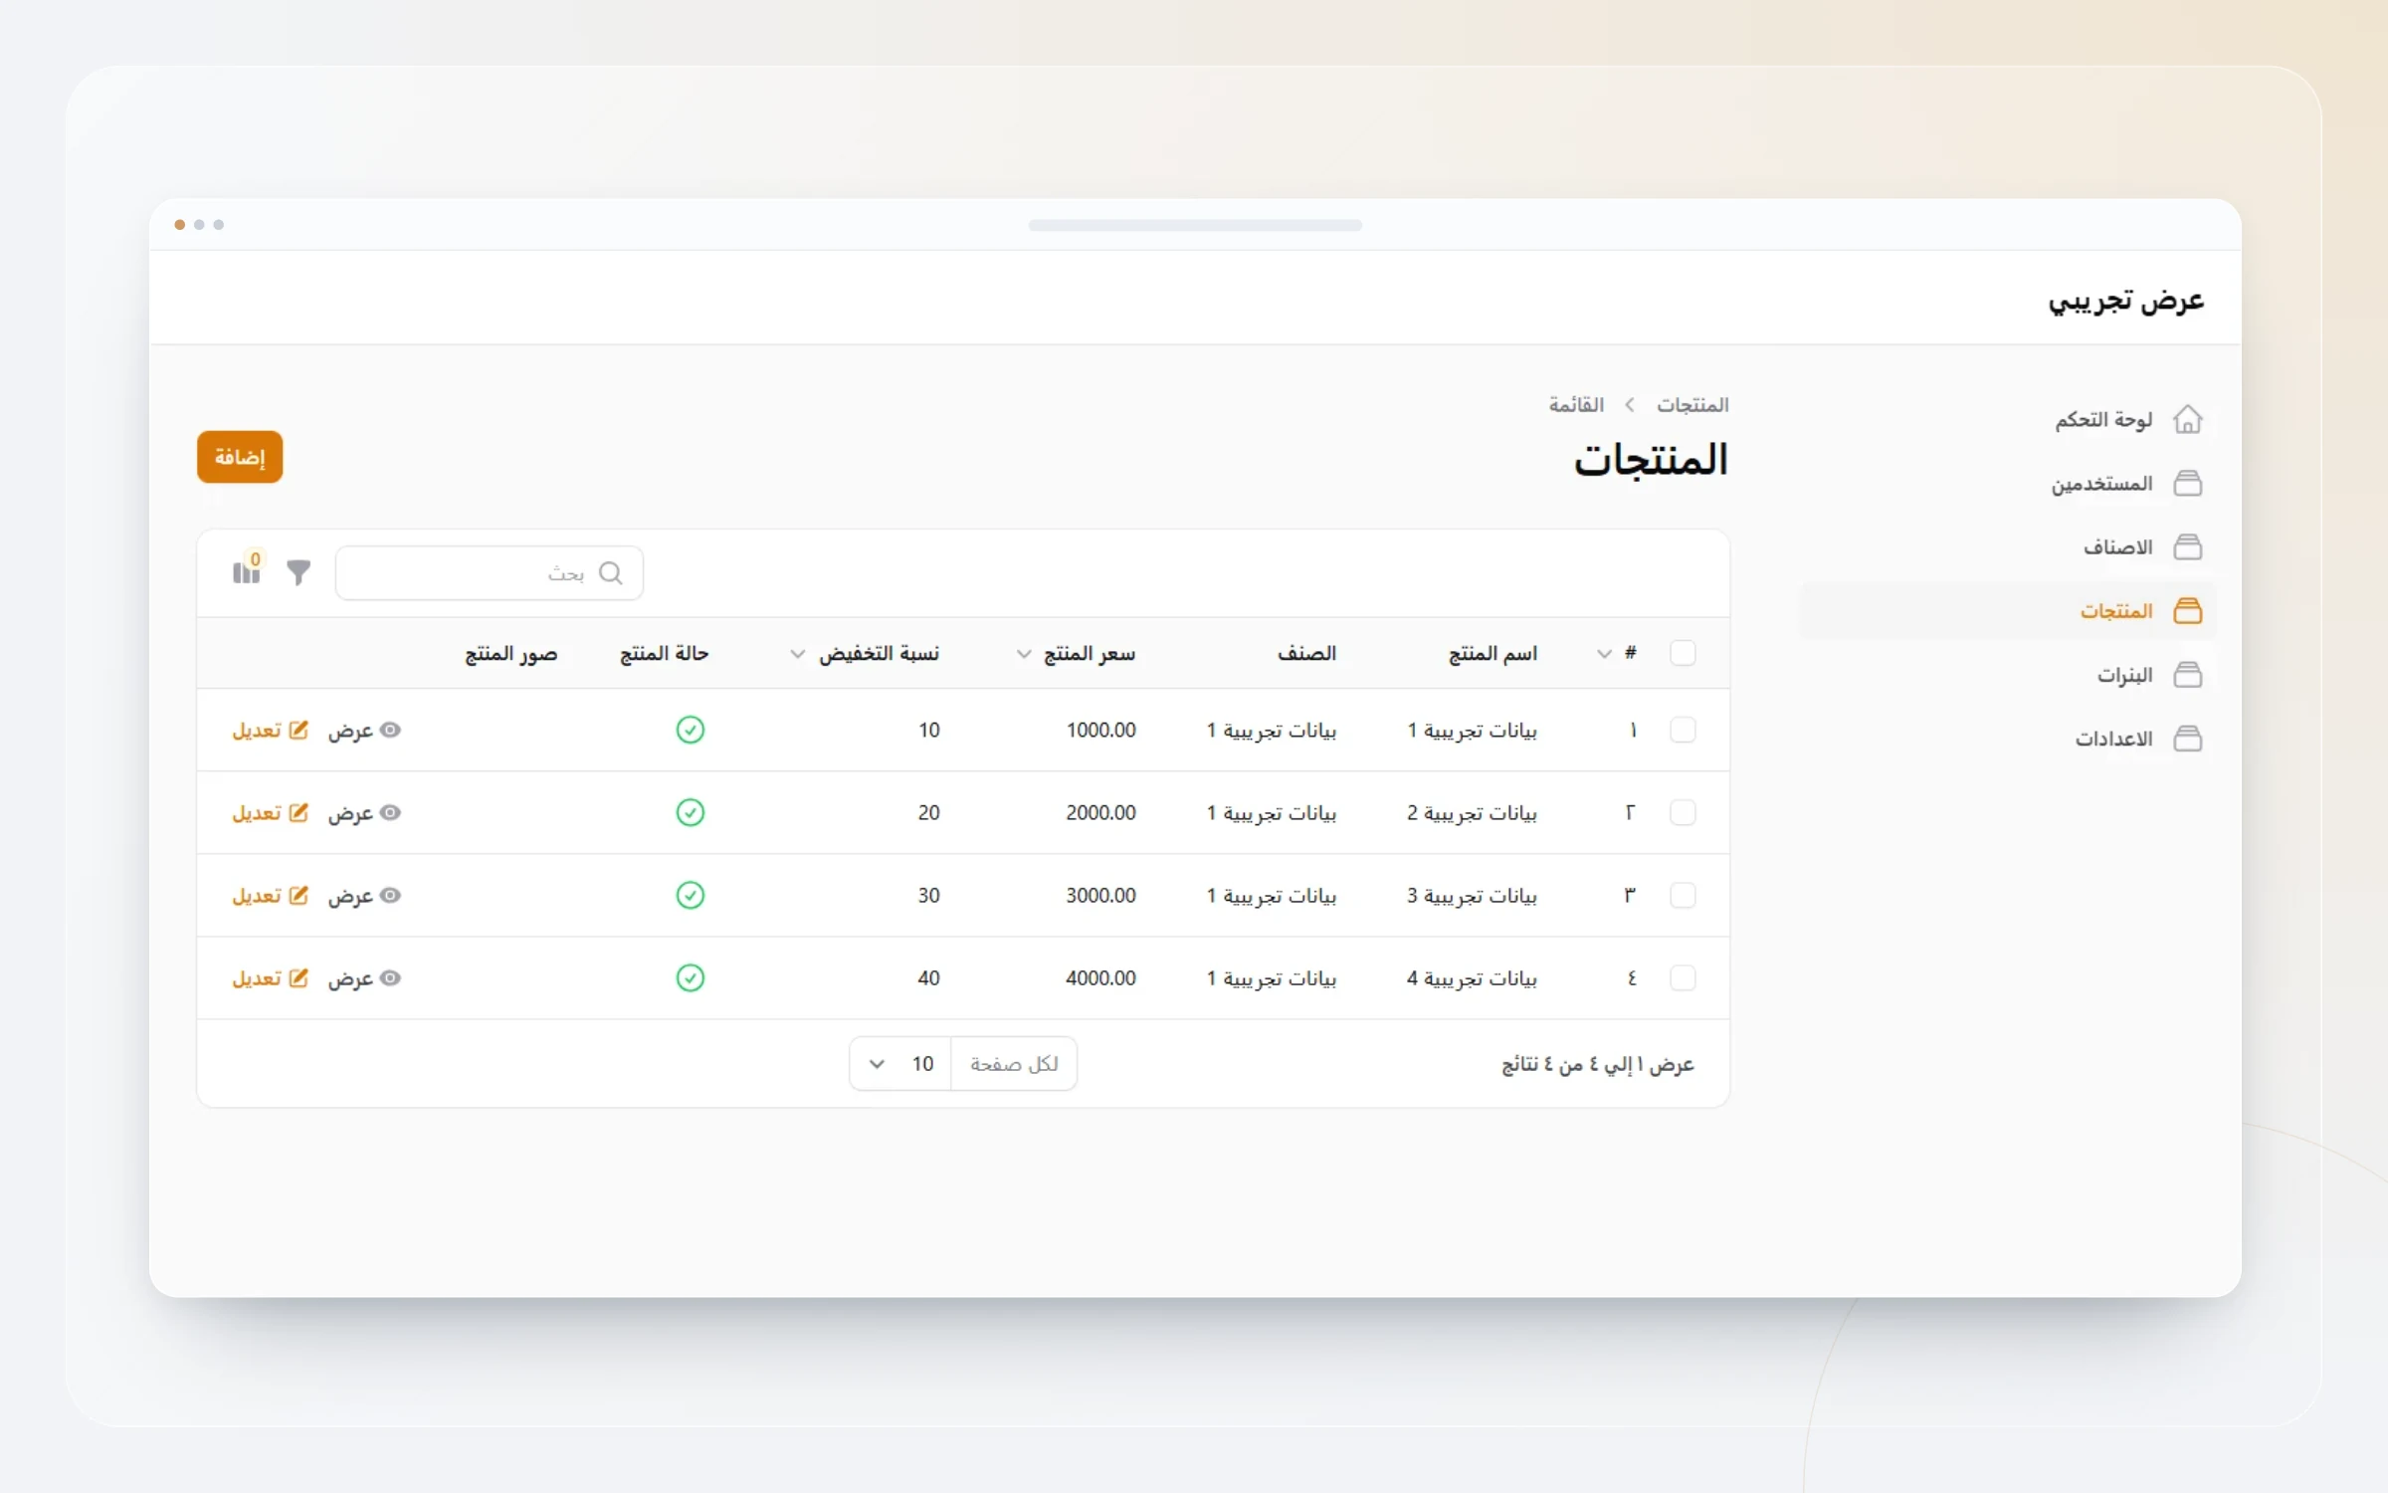2388x1493 pixels.
Task: Open the per-page 10 dropdown
Action: pos(900,1064)
